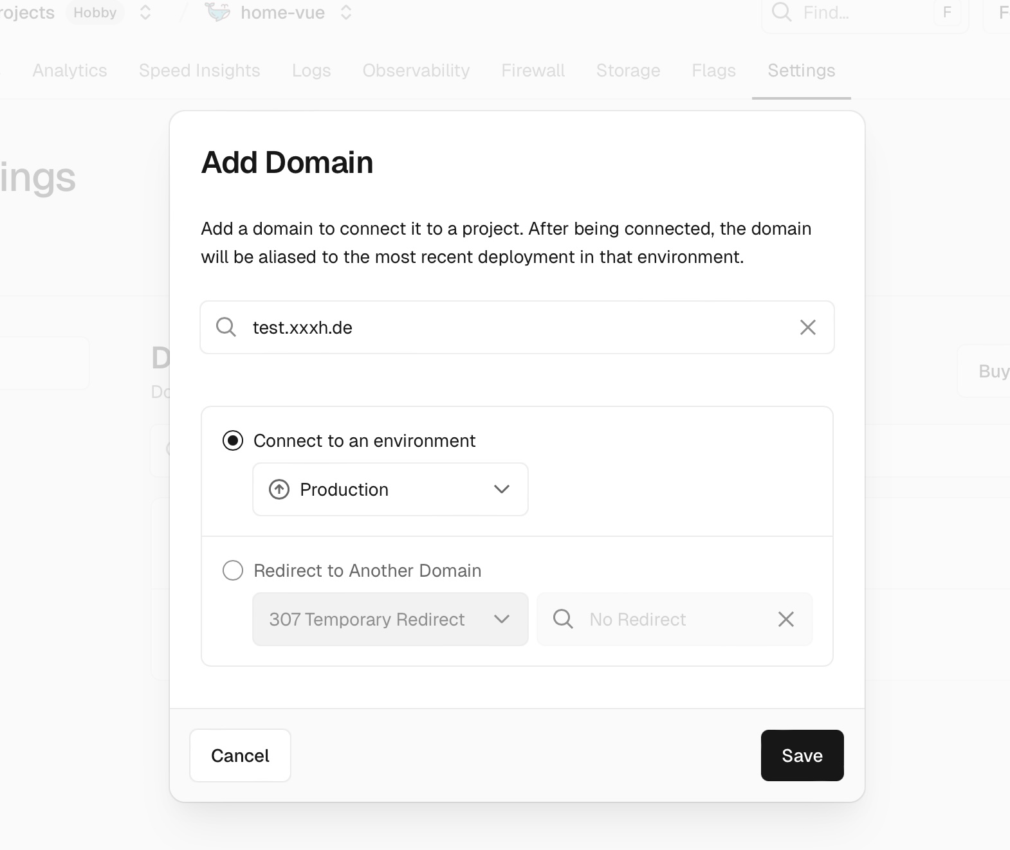Go to the Storage tab

pyautogui.click(x=628, y=70)
